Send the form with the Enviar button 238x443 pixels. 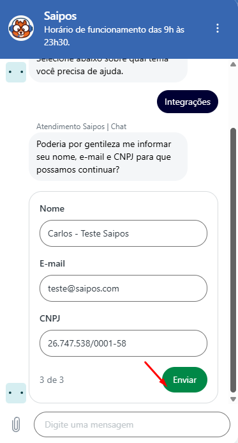tap(184, 380)
